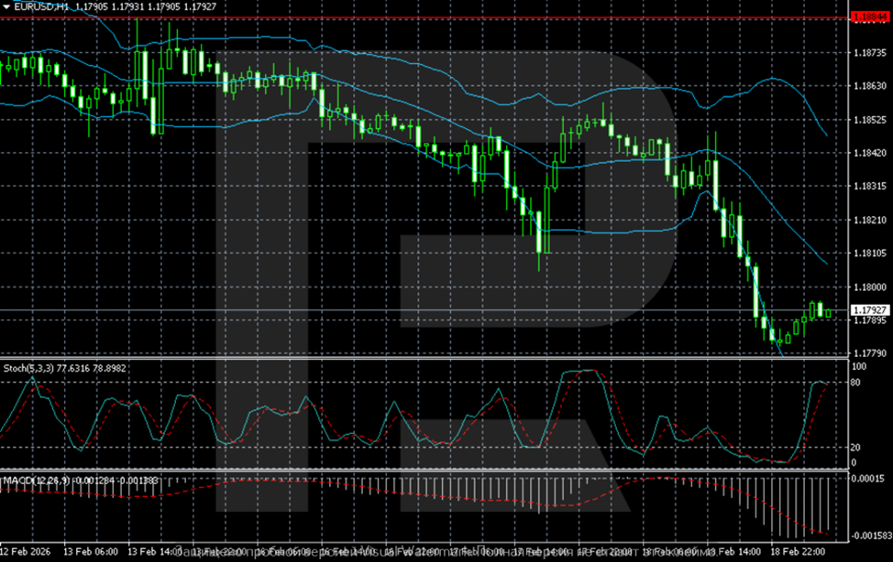Click the 1.18000 mark on price scale
The height and width of the screenshot is (562, 893).
tap(870, 286)
